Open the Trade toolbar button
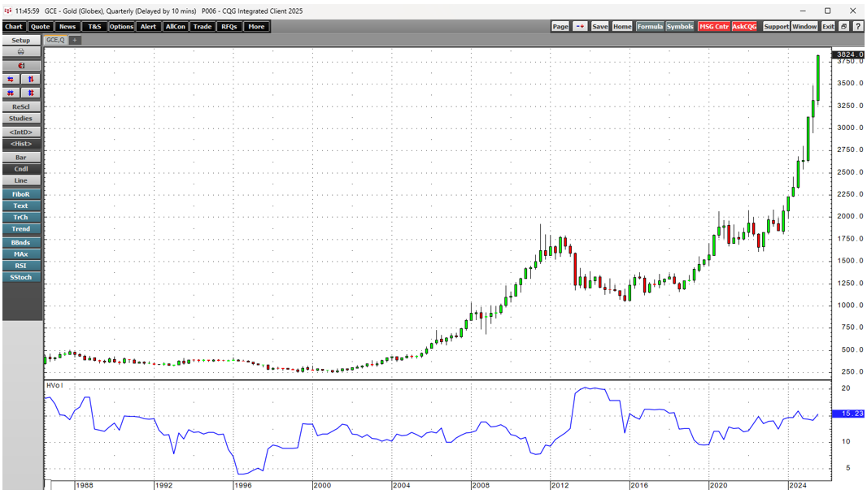The image size is (867, 494). [203, 27]
